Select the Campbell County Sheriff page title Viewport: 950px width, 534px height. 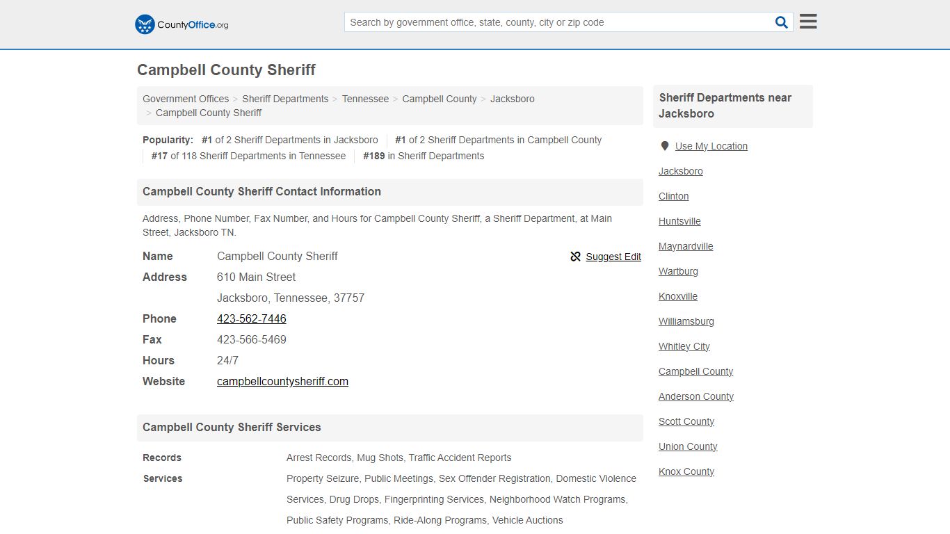(x=226, y=70)
